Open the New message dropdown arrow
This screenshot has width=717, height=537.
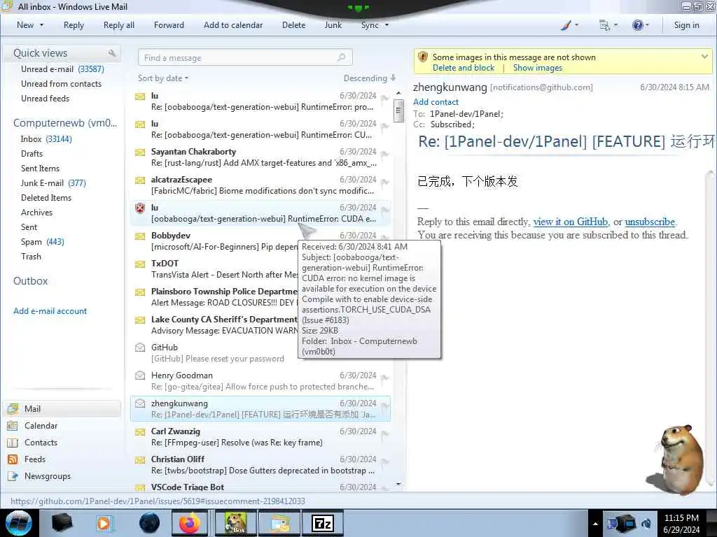point(41,25)
